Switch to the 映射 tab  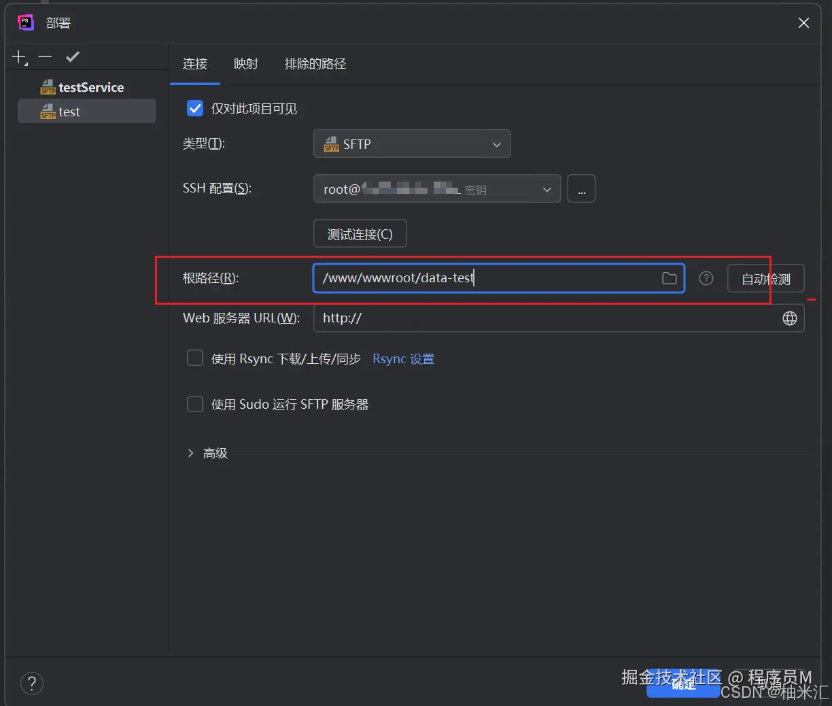(246, 64)
